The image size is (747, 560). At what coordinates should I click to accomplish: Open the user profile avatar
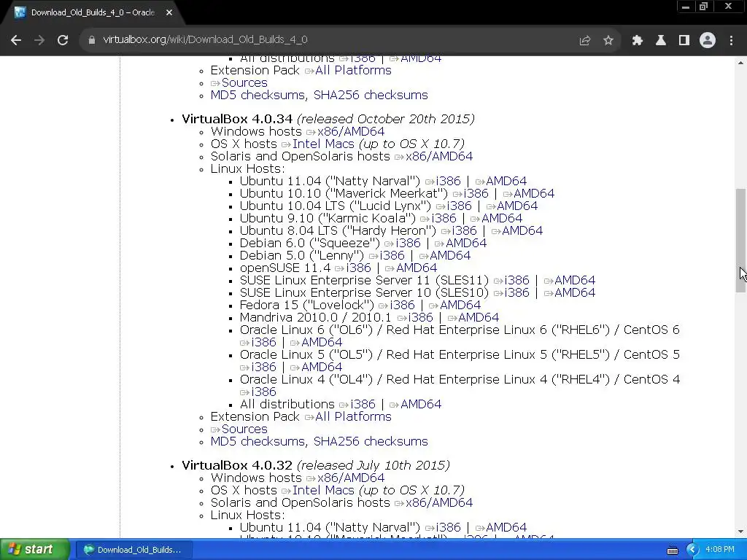[708, 41]
